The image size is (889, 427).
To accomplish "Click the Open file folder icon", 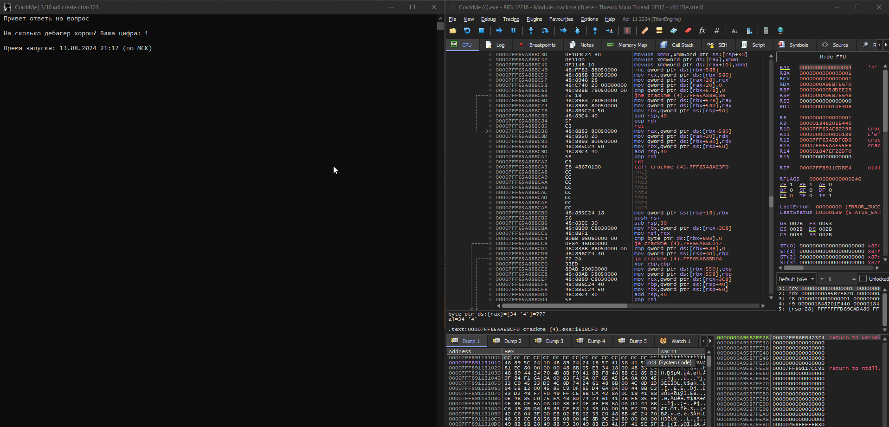I will tap(453, 31).
